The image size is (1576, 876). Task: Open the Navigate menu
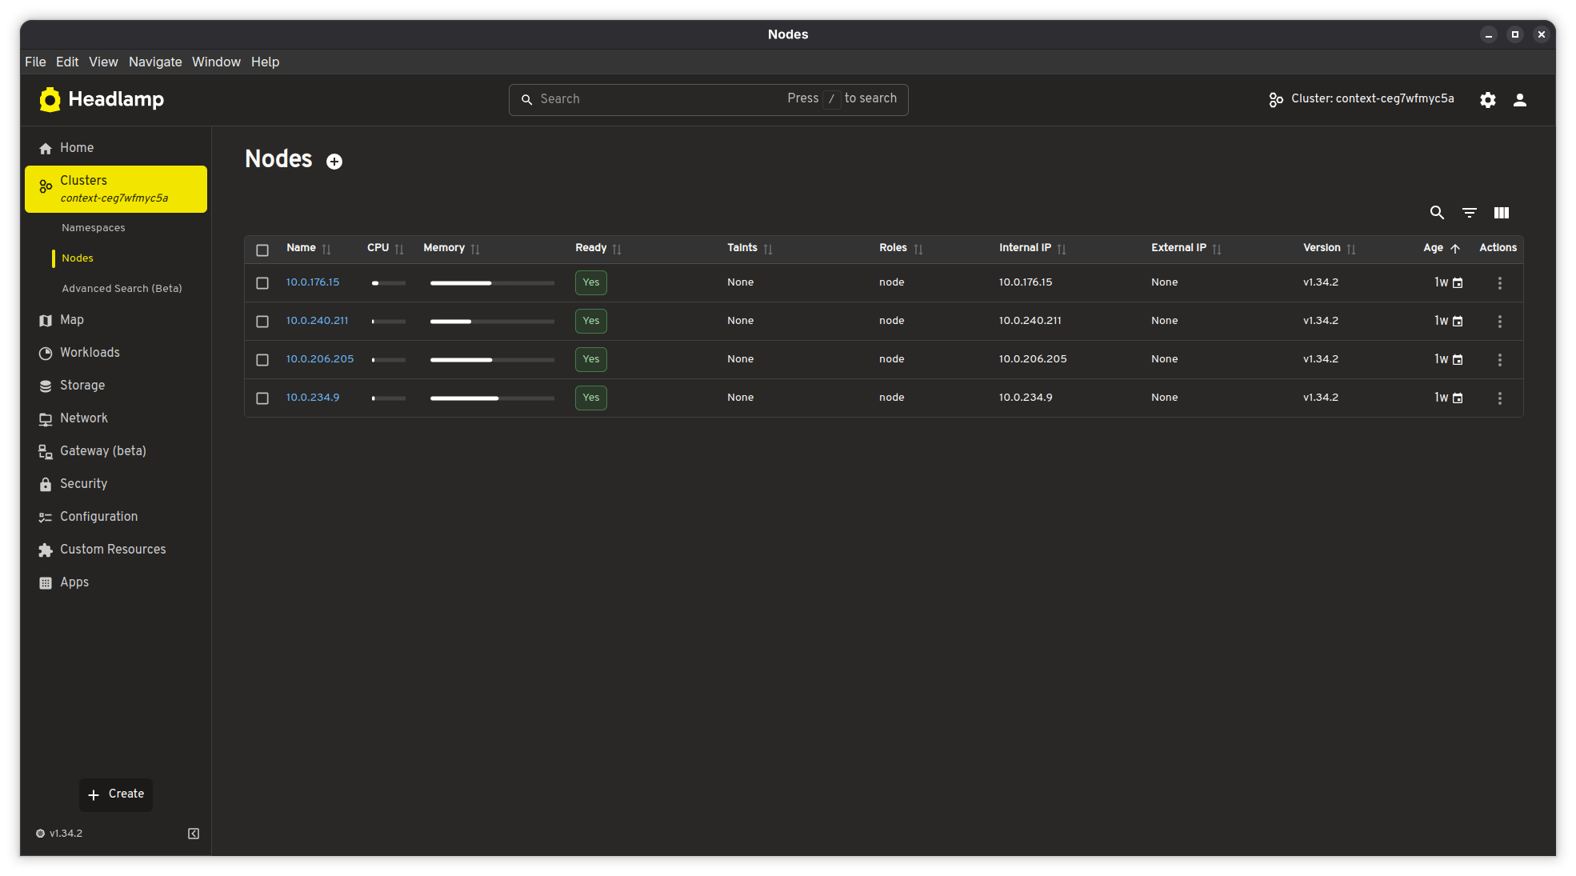pyautogui.click(x=155, y=62)
